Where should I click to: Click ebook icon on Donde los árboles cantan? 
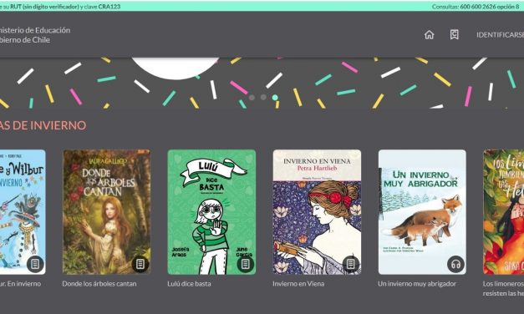click(140, 264)
